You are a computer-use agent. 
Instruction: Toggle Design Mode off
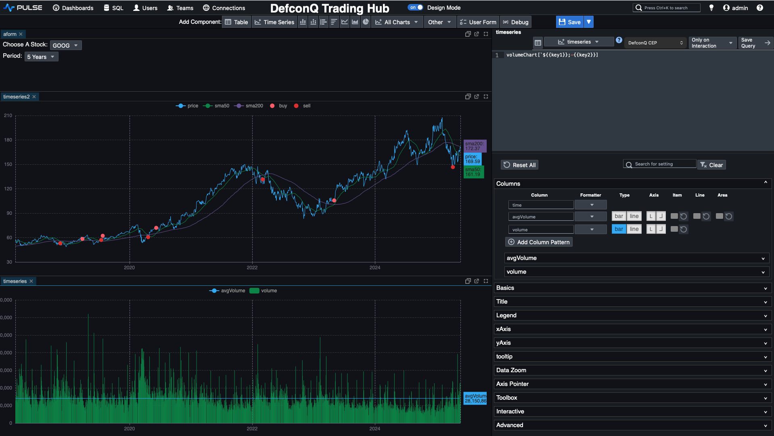tap(415, 7)
